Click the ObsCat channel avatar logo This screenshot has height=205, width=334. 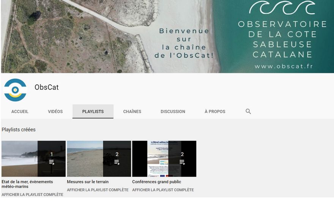(x=15, y=90)
